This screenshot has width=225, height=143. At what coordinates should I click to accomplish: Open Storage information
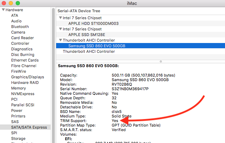(x=18, y=139)
